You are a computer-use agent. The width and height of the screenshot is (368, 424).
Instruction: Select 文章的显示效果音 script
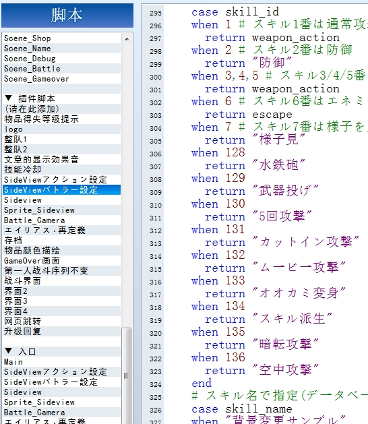[61, 160]
